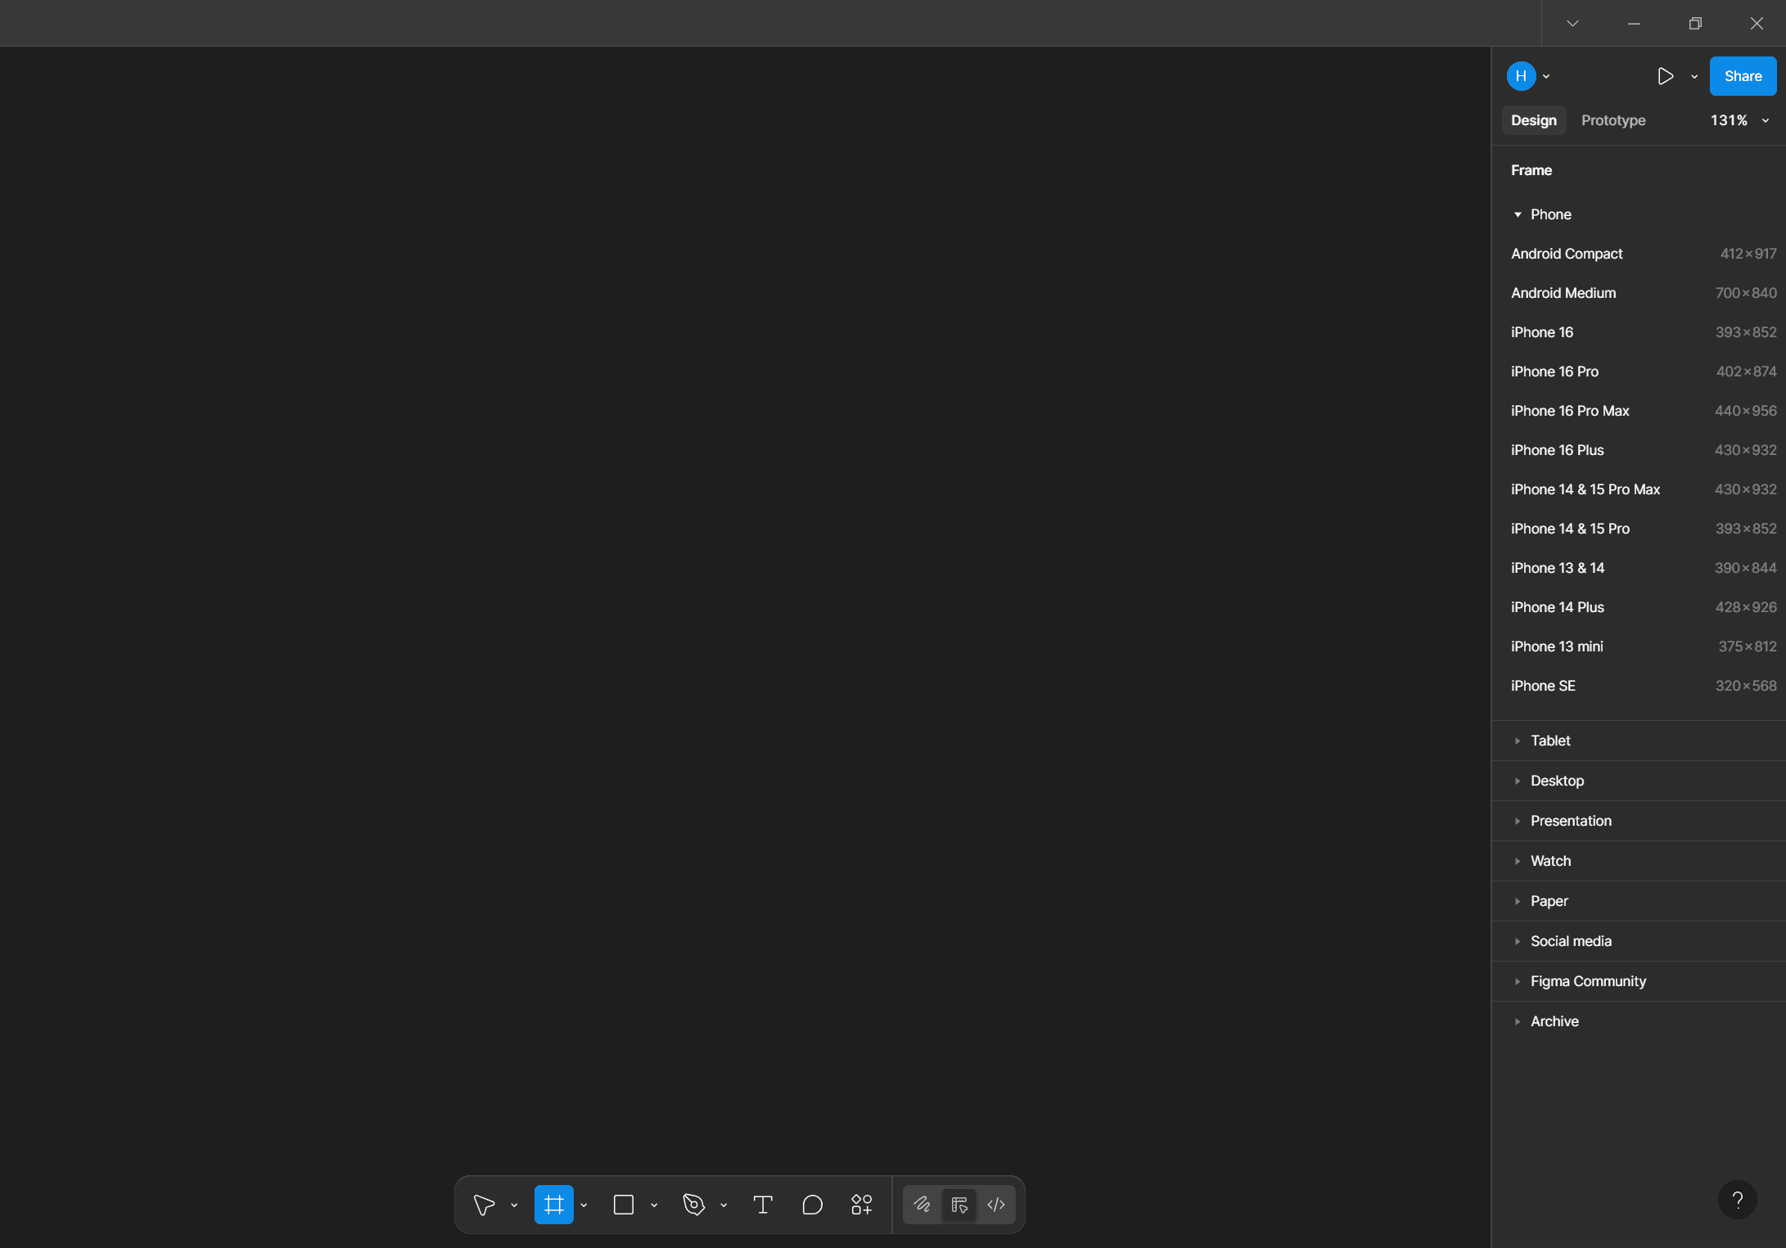Open the zoom level dropdown
The height and width of the screenshot is (1248, 1786).
coord(1739,119)
